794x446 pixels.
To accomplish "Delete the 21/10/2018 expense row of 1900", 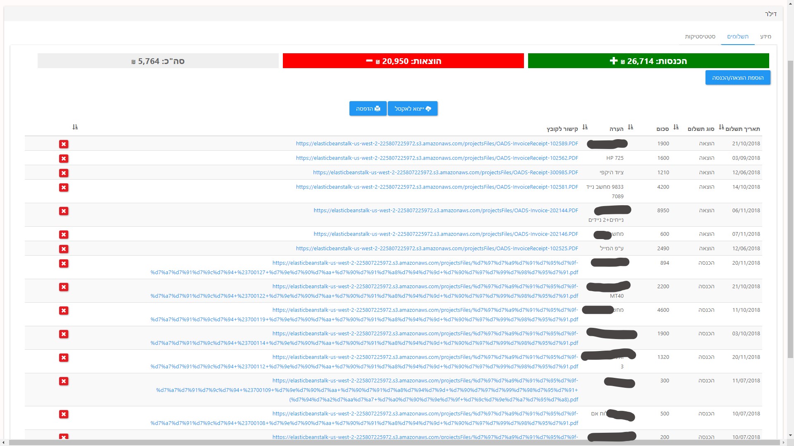I will click(x=63, y=144).
